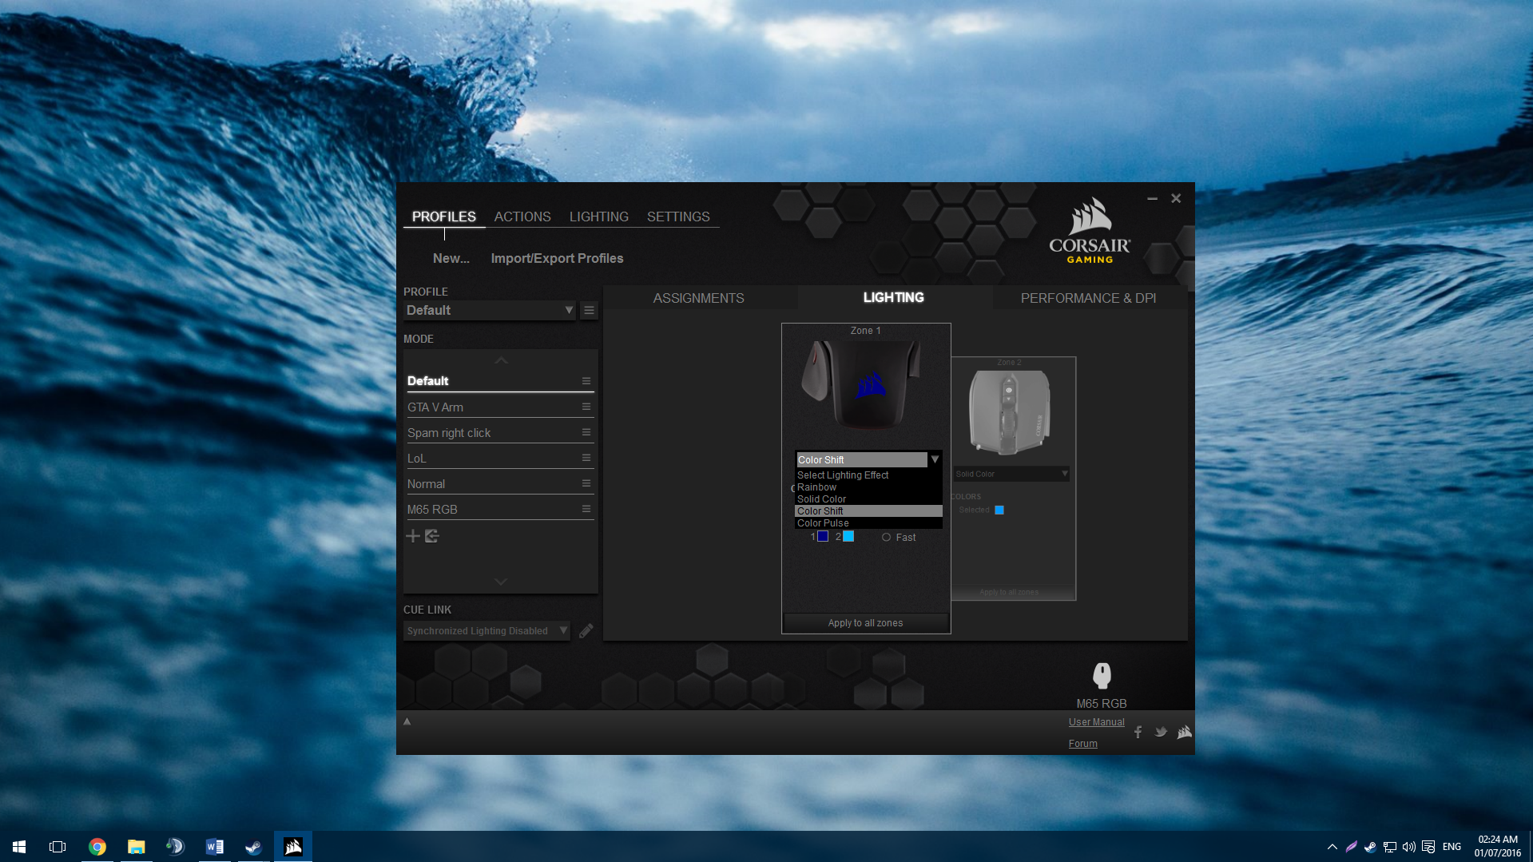This screenshot has width=1533, height=862.
Task: Click Import/Export Profiles
Action: 557,258
